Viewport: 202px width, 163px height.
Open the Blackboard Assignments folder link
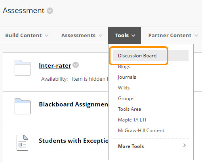(74, 104)
